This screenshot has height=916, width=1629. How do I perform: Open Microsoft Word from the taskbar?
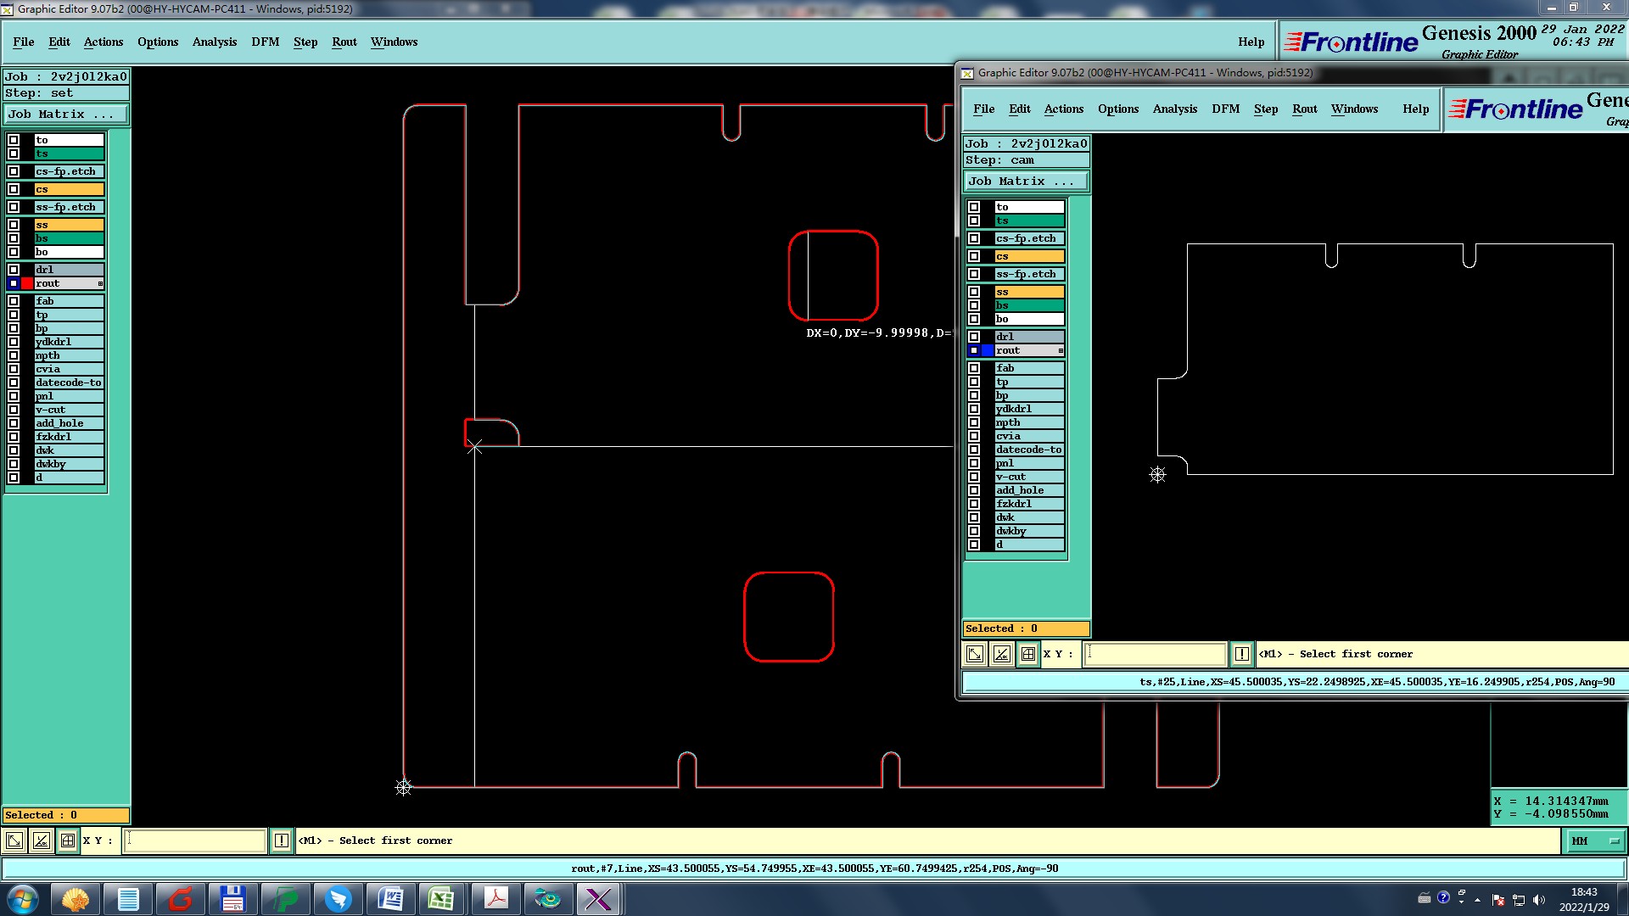391,898
